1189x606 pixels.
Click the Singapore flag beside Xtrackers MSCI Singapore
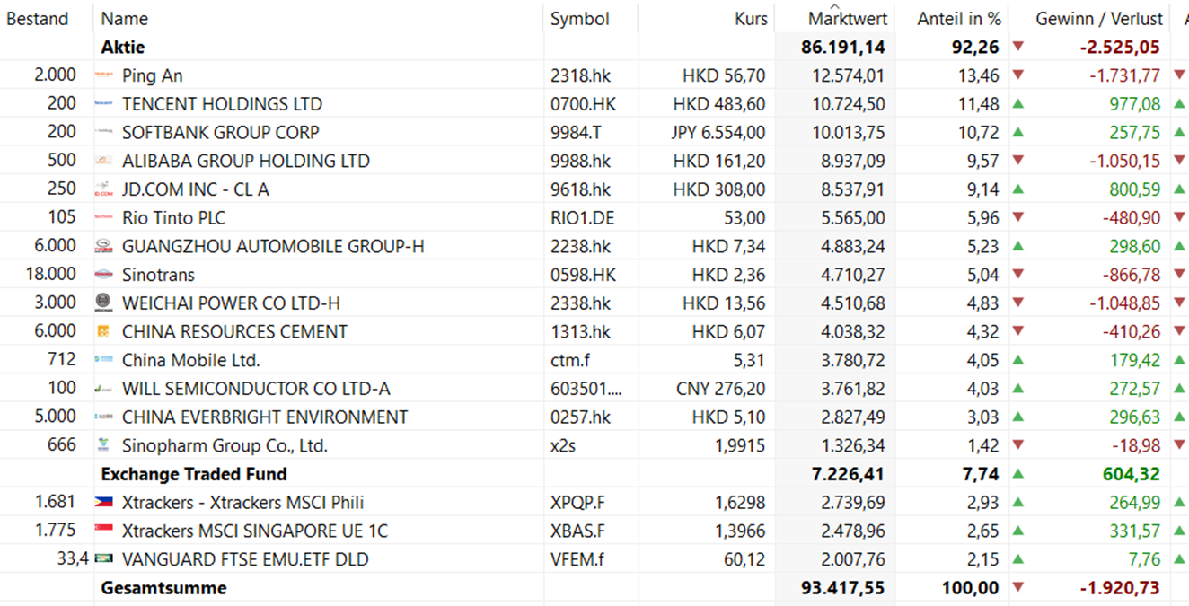pyautogui.click(x=103, y=531)
